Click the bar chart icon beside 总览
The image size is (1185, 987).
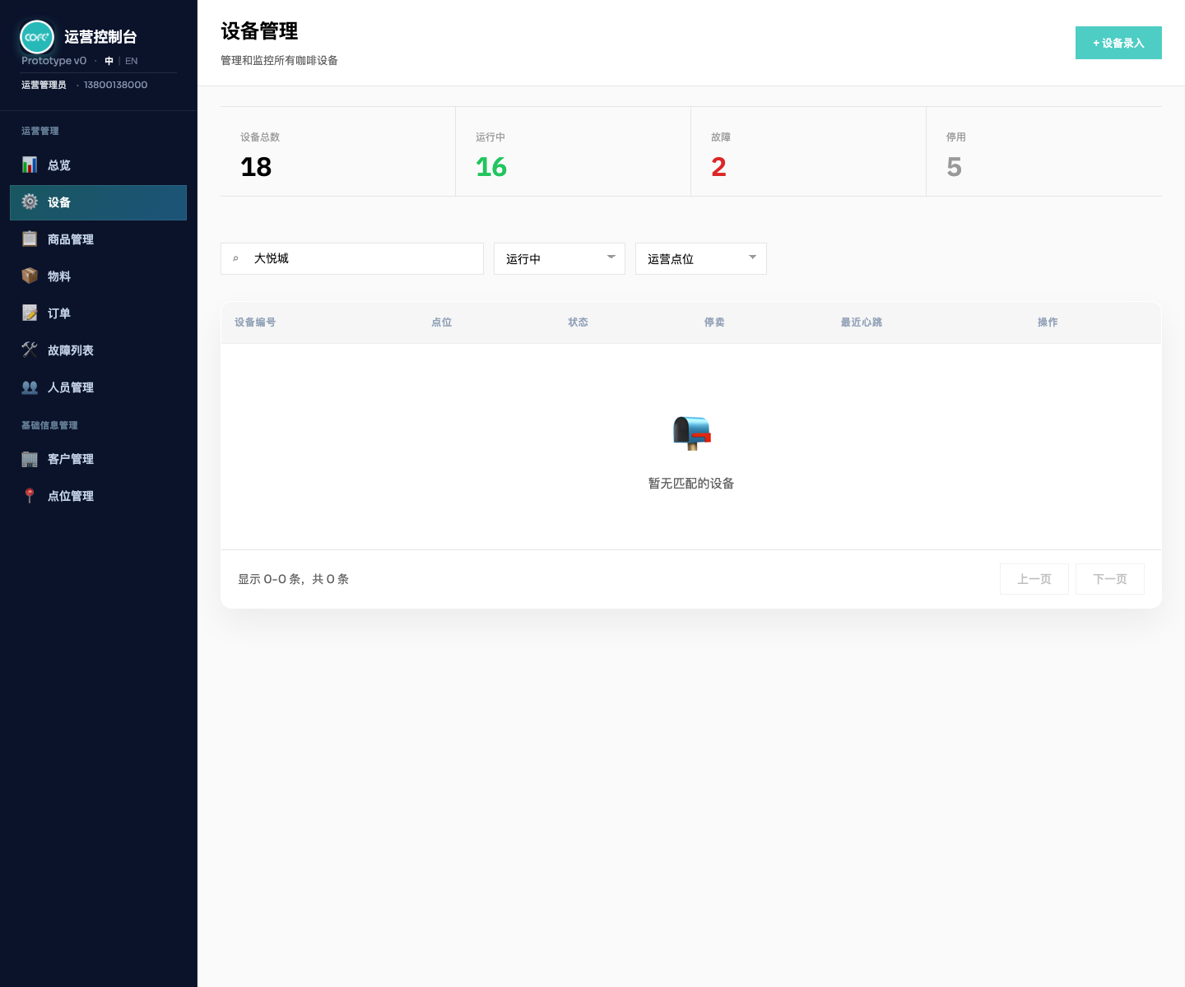[x=30, y=164]
